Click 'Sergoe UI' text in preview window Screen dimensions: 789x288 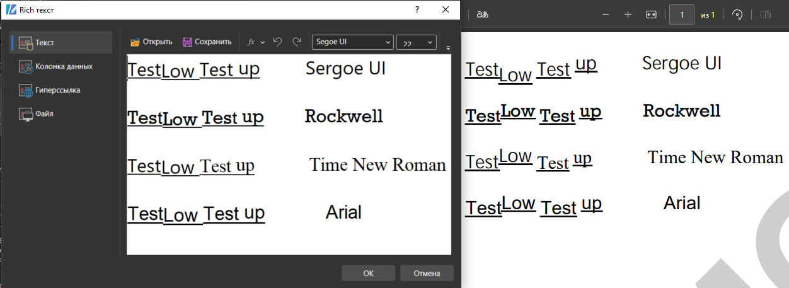(682, 63)
